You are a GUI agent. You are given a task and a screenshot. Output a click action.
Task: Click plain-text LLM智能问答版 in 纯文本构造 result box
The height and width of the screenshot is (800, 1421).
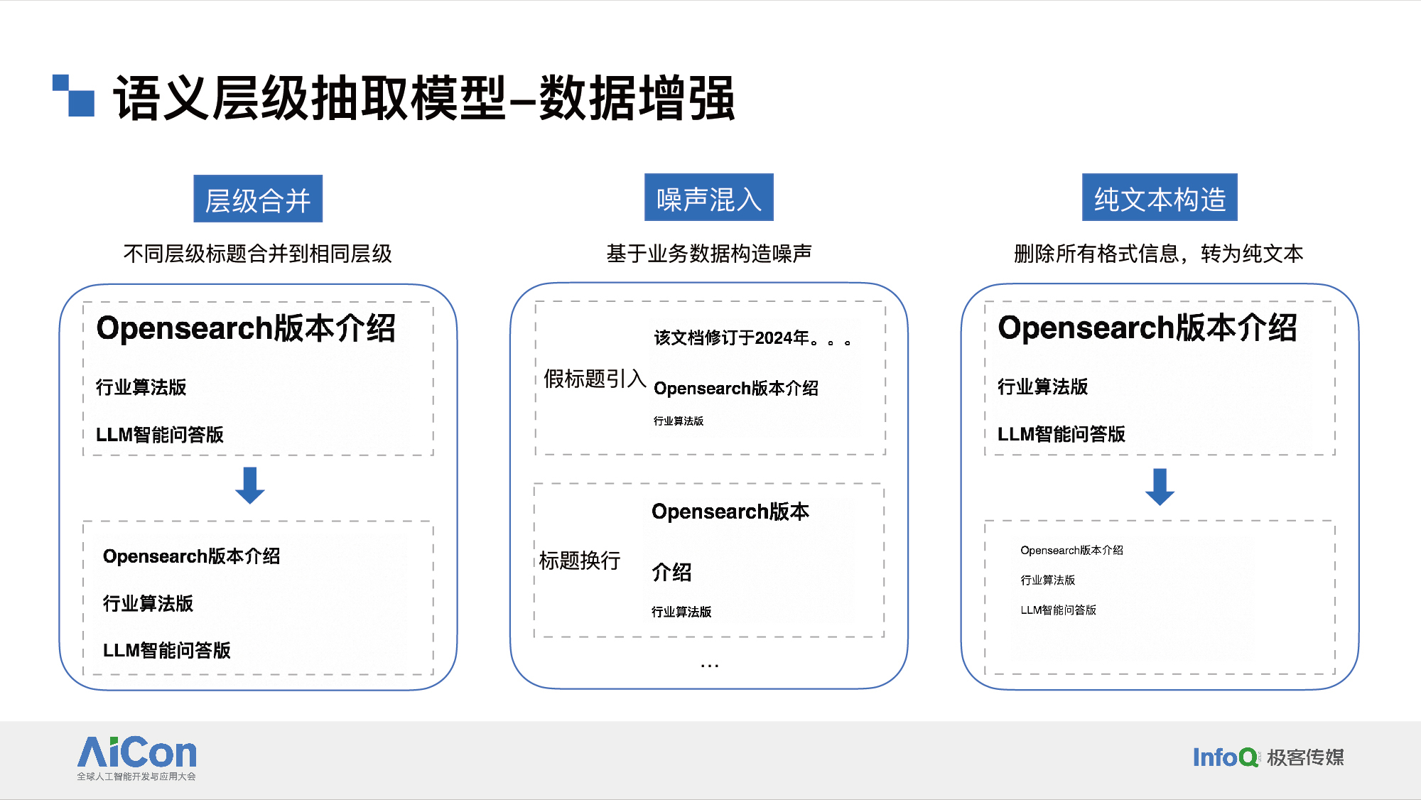tap(1058, 610)
